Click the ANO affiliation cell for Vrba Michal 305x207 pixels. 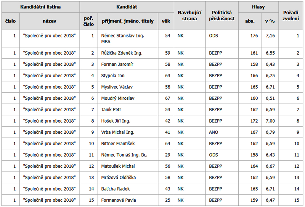coord(213,133)
